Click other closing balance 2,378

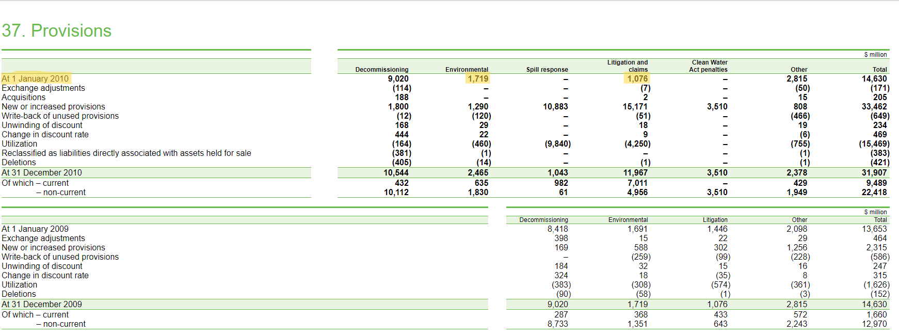click(x=797, y=172)
